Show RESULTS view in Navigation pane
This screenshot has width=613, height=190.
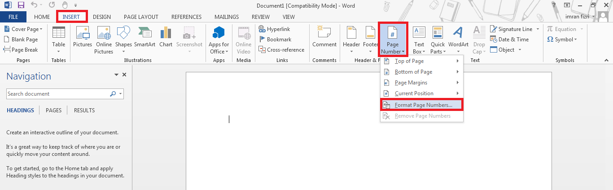tap(84, 110)
